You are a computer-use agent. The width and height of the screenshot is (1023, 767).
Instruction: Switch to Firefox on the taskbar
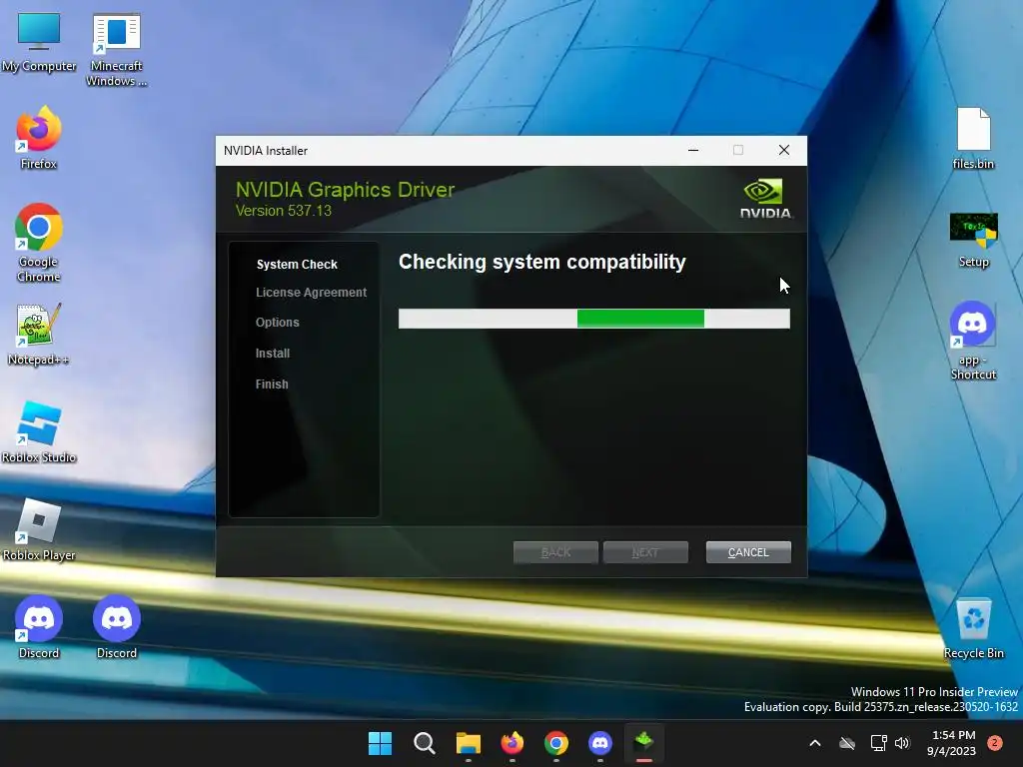coord(512,743)
